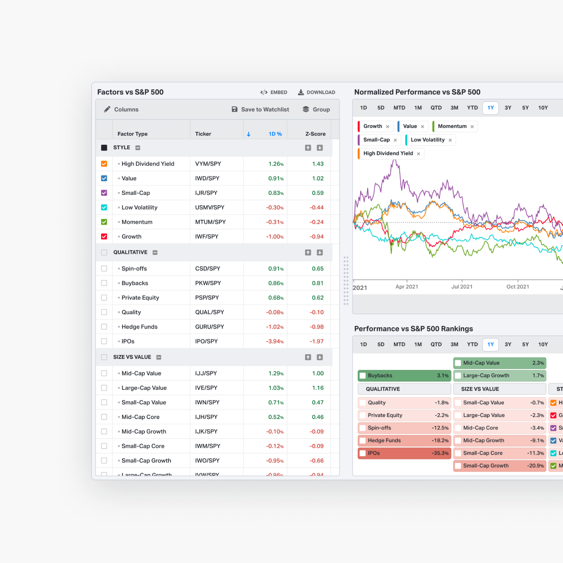Click the Group layers icon
563x563 pixels.
pos(306,109)
